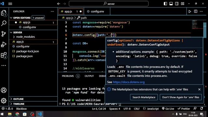208x117 pixels.
Task: Open the Manage gear icon
Action: tap(4, 101)
